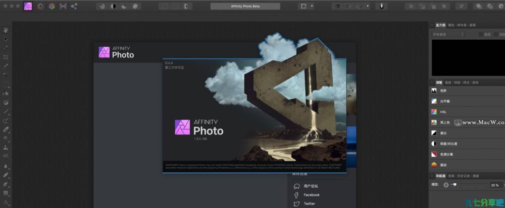Switch to the Develop persona
505x208 pixels.
(x=52, y=6)
